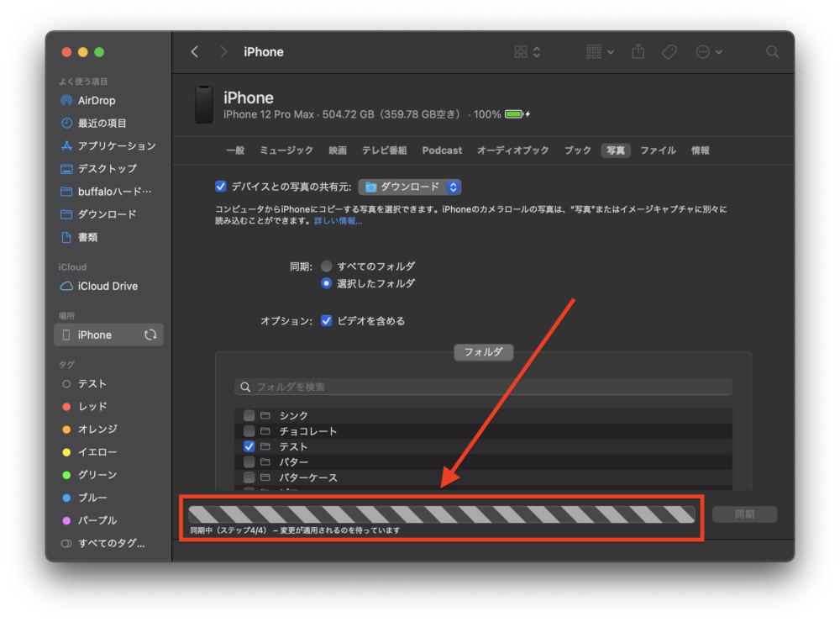Select the 選択したフォルダ radio button
The height and width of the screenshot is (622, 840).
click(x=326, y=283)
